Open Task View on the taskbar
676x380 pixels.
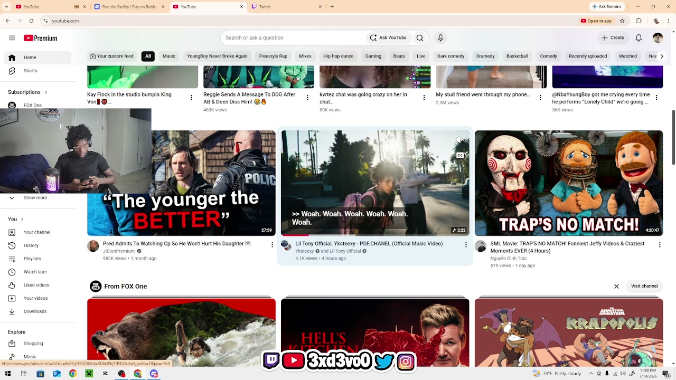(x=24, y=374)
